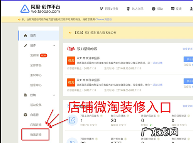Click the 微淘 icon for 双11商家种草招募
Viewport: 193px width, 143px height.
(x=71, y=82)
